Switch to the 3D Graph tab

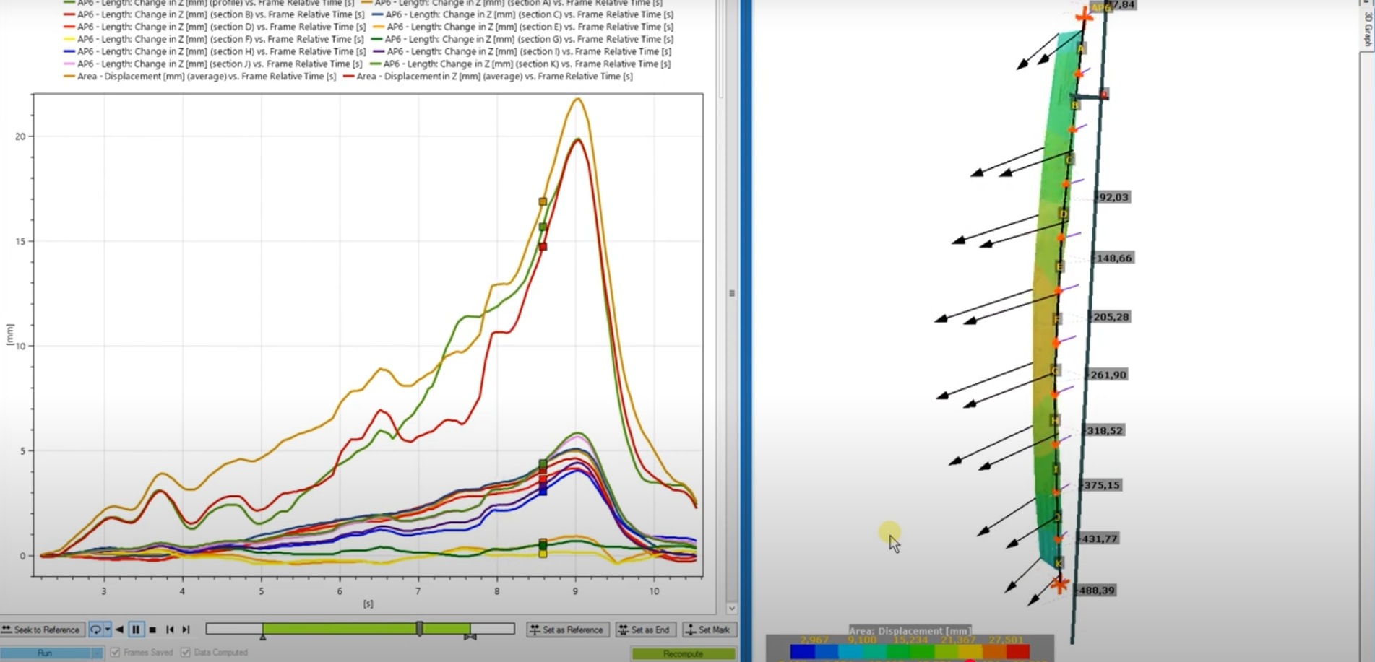(x=1367, y=29)
